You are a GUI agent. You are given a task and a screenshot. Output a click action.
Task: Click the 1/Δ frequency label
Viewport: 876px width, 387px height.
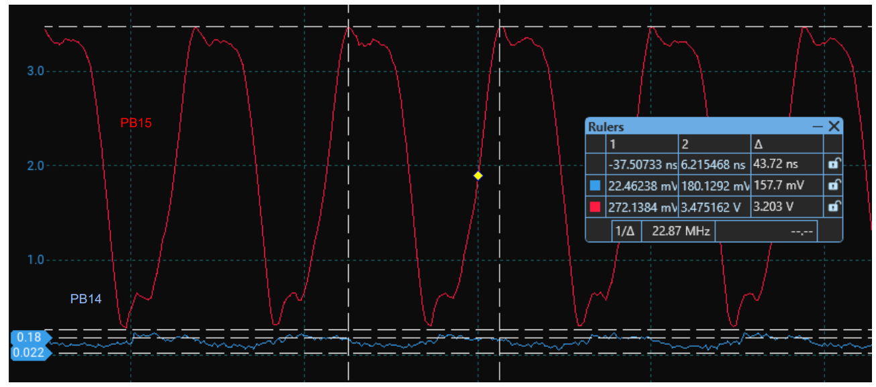(x=625, y=231)
